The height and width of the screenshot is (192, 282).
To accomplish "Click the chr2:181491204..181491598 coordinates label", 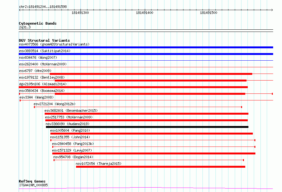I will pos(43,7).
